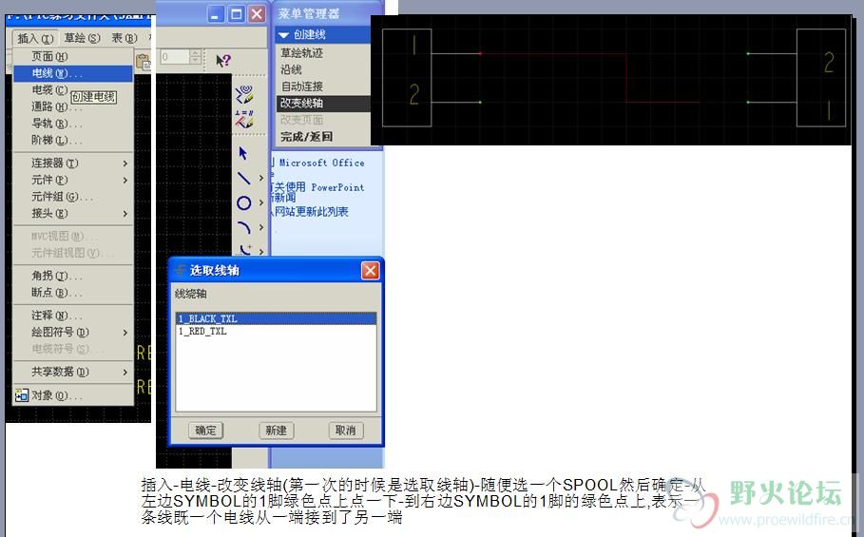864x537 pixels.
Task: Expand the 接头 submenu
Action: (x=73, y=213)
